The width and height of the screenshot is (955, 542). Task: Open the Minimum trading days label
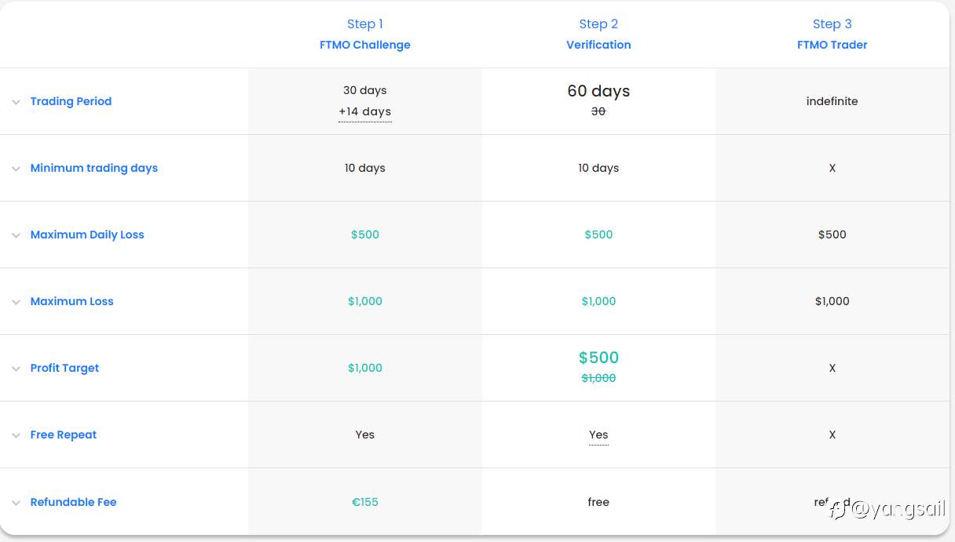pyautogui.click(x=94, y=168)
